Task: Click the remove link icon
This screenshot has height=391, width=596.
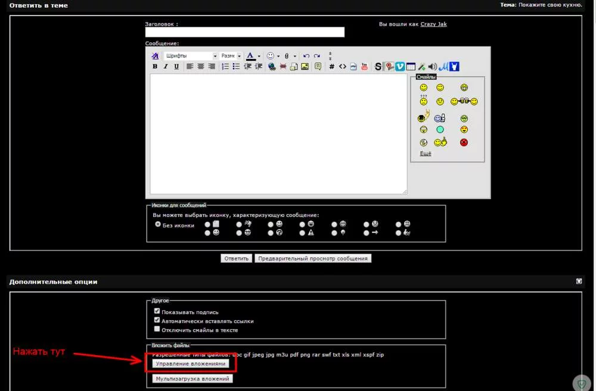Action: coord(283,67)
